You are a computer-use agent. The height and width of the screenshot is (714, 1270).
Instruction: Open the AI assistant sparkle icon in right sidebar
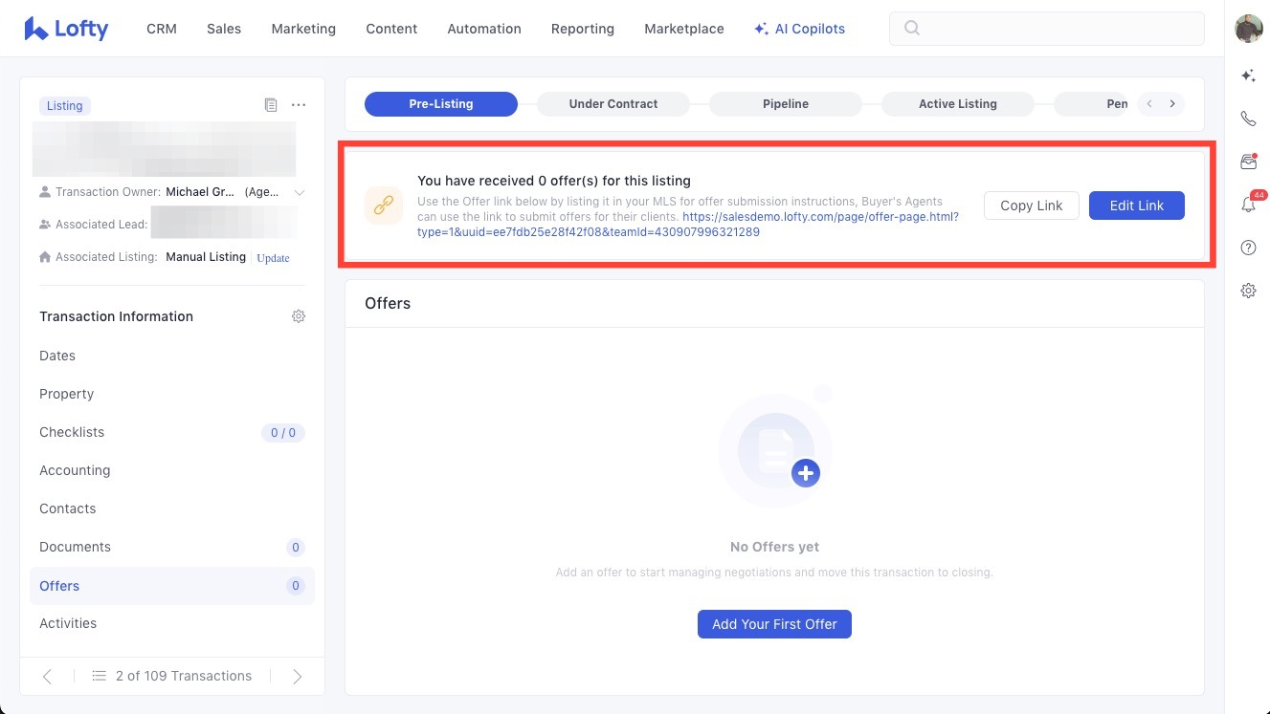coord(1248,76)
